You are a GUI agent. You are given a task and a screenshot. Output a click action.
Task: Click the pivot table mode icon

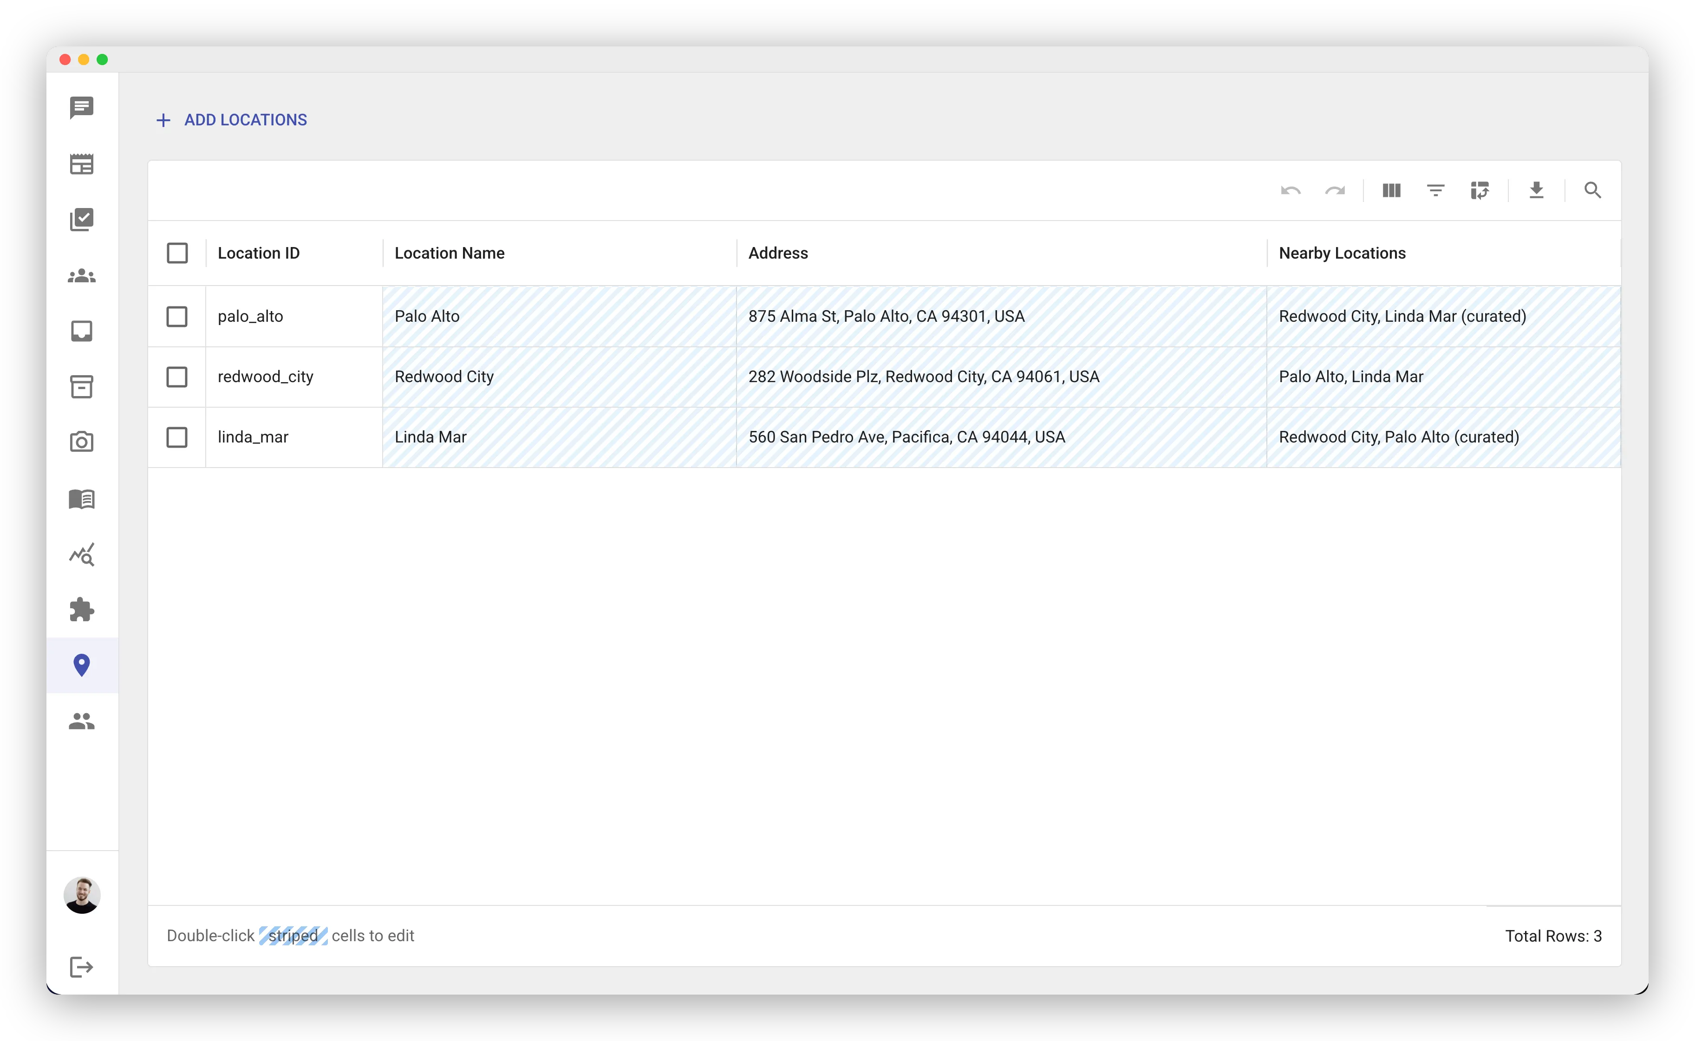[x=1480, y=190]
